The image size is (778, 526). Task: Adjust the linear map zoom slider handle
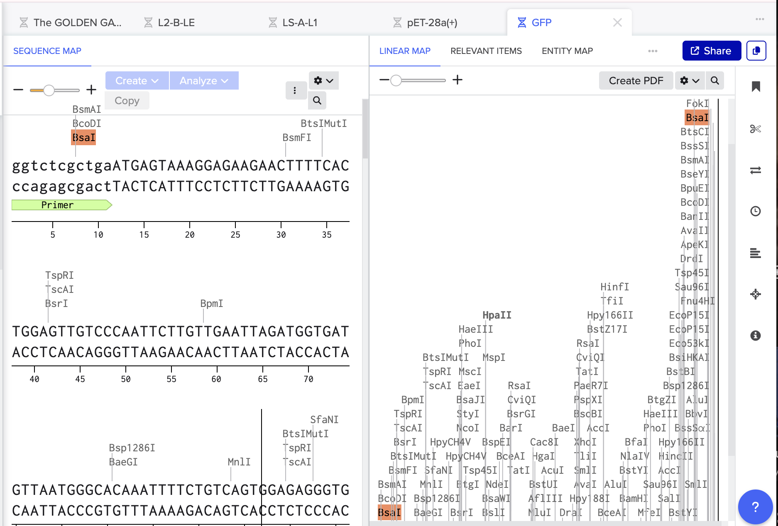point(396,80)
